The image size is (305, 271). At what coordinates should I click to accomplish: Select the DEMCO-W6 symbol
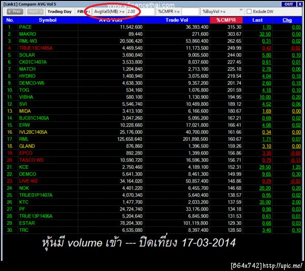point(32,83)
